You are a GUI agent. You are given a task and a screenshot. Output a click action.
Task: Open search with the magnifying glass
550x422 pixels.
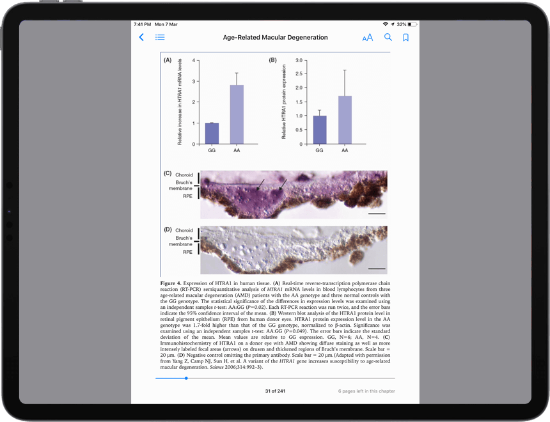coord(388,38)
